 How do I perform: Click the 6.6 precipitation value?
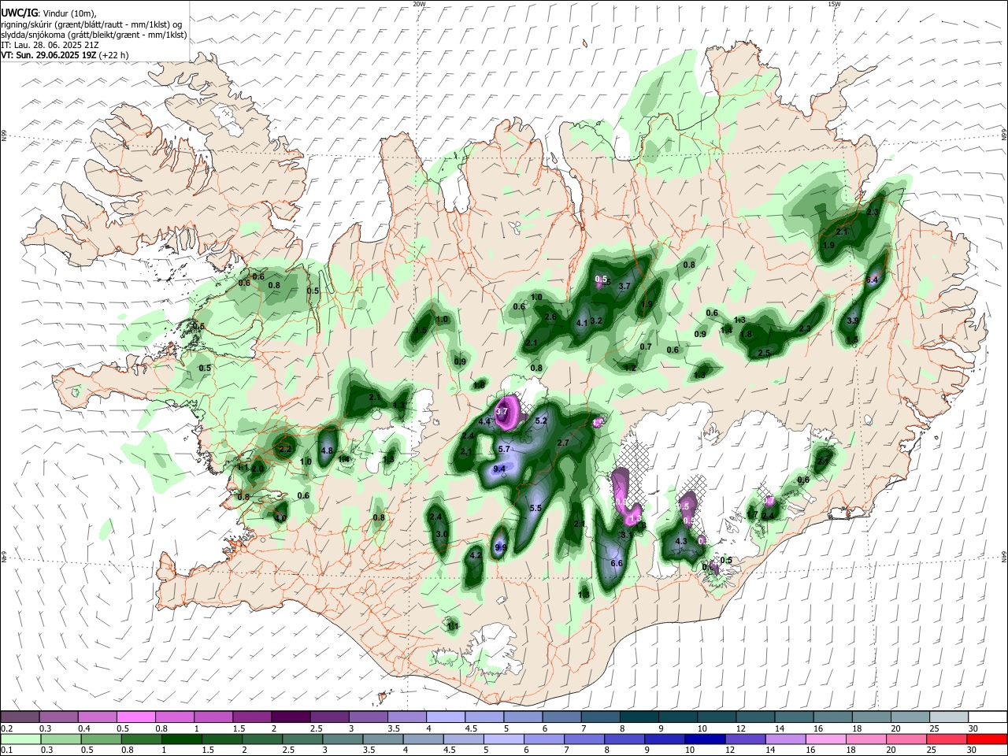617,563
